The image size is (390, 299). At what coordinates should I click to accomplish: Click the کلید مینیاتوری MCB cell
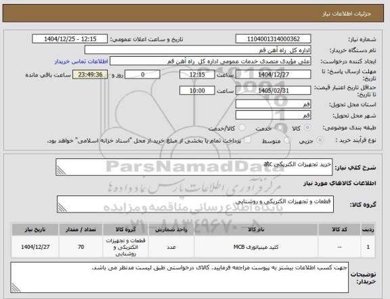[x=256, y=247]
